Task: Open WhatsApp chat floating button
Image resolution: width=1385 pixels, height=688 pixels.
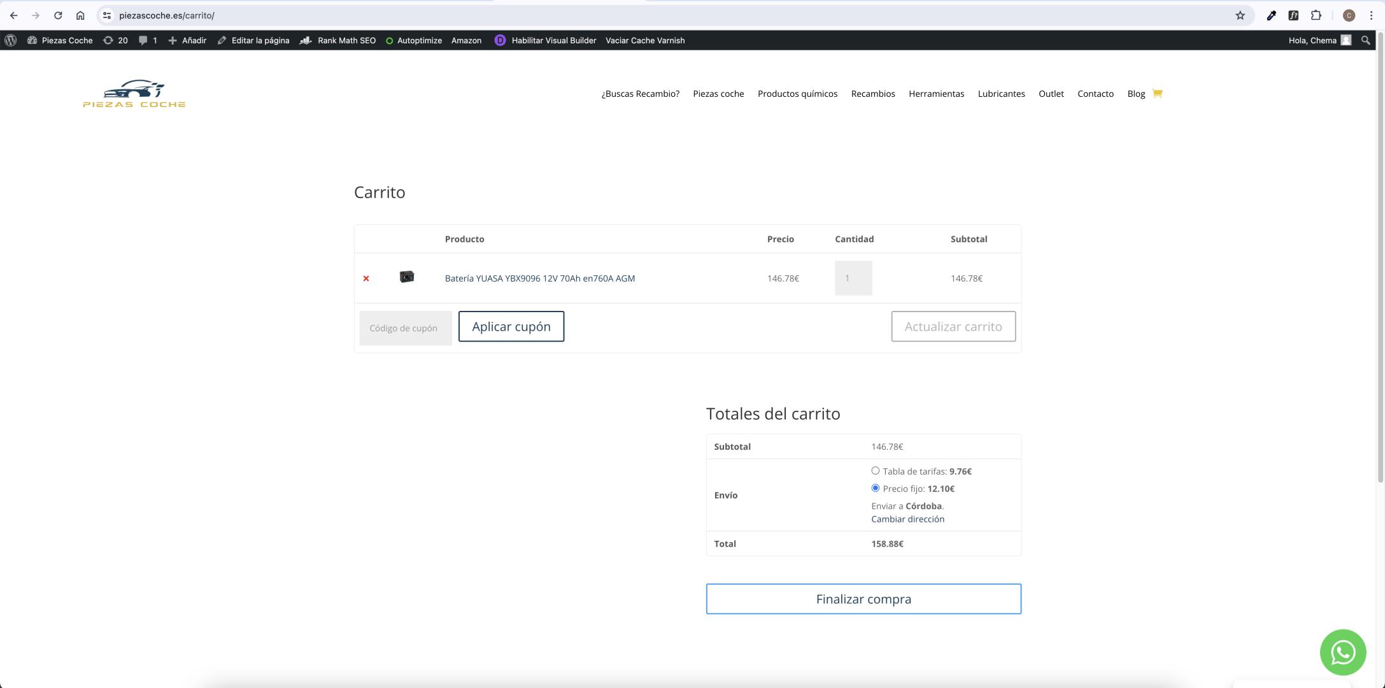Action: pyautogui.click(x=1343, y=652)
